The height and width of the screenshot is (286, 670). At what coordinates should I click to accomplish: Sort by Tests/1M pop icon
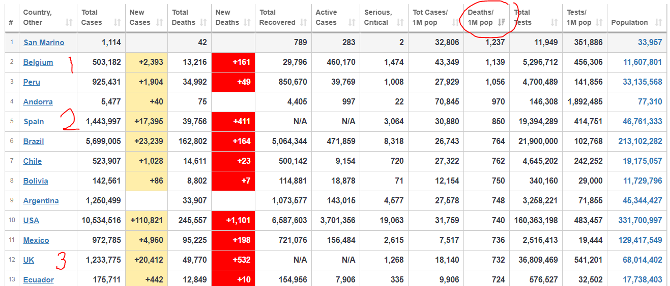599,22
